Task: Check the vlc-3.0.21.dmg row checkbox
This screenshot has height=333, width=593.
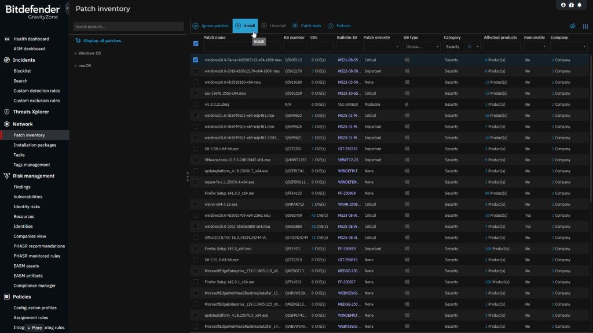Action: coord(196,105)
